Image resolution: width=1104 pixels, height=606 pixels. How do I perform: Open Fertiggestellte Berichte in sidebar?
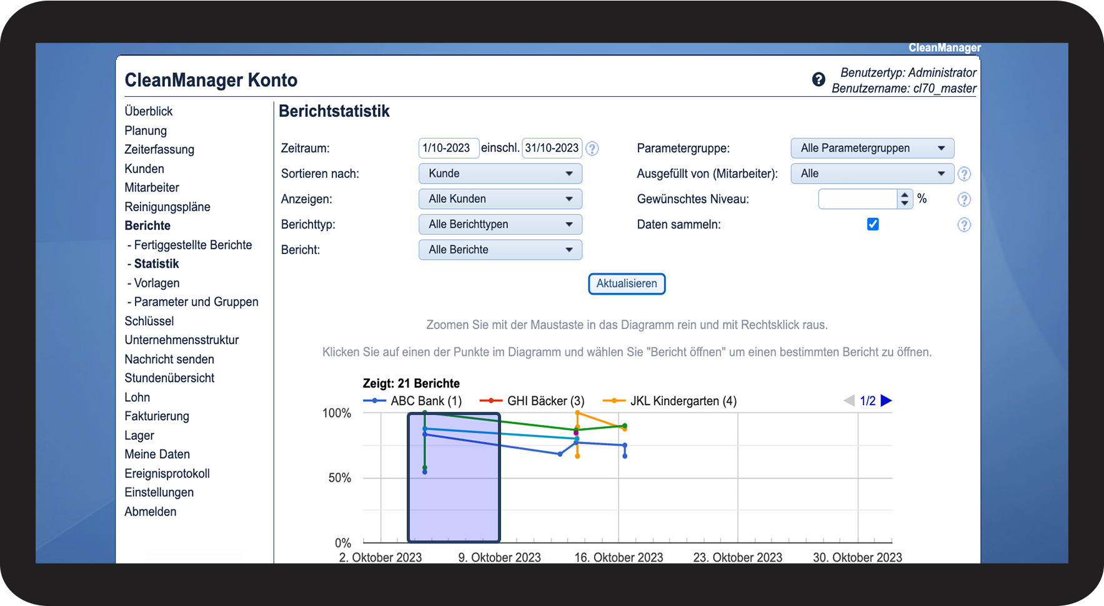[x=192, y=245]
